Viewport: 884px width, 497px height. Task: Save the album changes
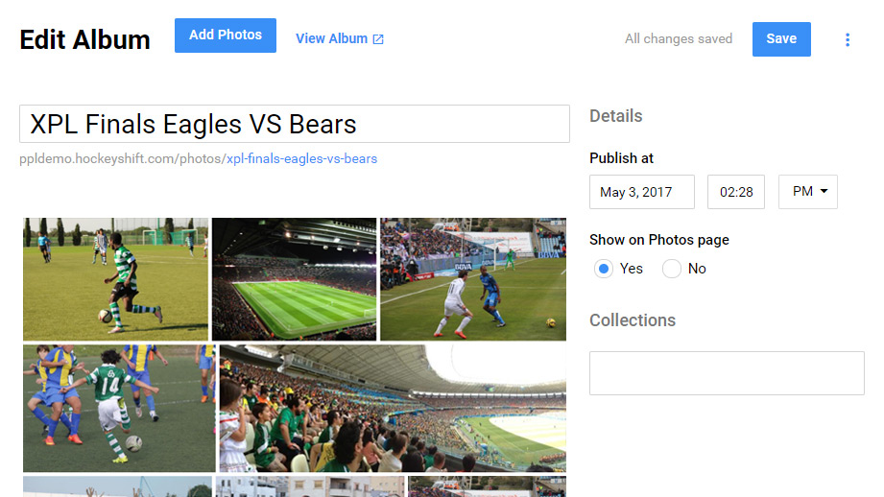tap(780, 39)
